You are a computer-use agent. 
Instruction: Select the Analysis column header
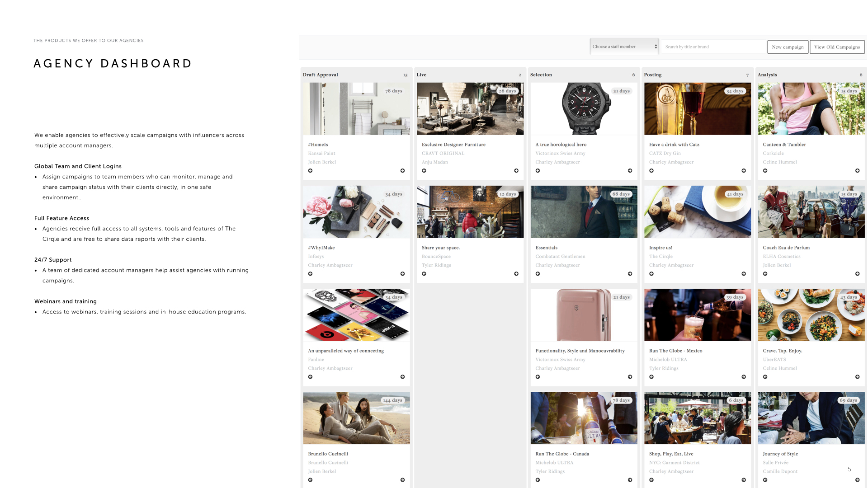pos(767,75)
